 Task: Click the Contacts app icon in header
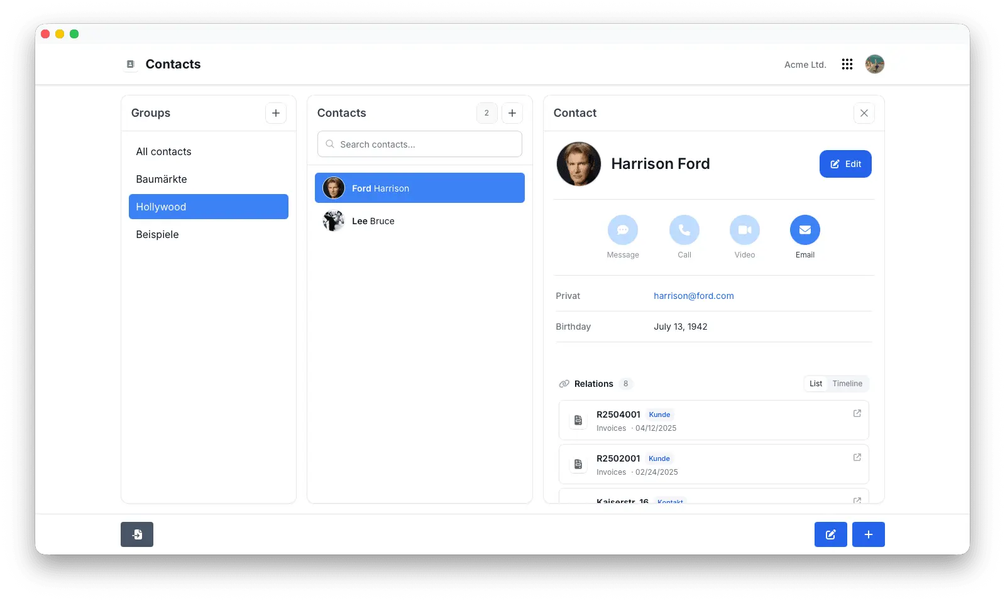point(131,64)
